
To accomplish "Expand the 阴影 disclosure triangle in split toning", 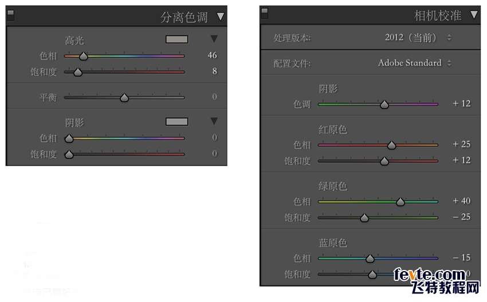I will point(214,121).
